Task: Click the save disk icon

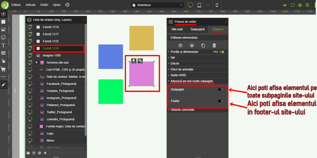Action: point(308,5)
